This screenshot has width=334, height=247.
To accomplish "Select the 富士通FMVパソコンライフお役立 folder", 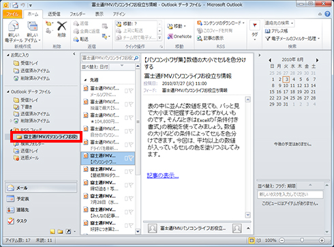I will (x=48, y=137).
